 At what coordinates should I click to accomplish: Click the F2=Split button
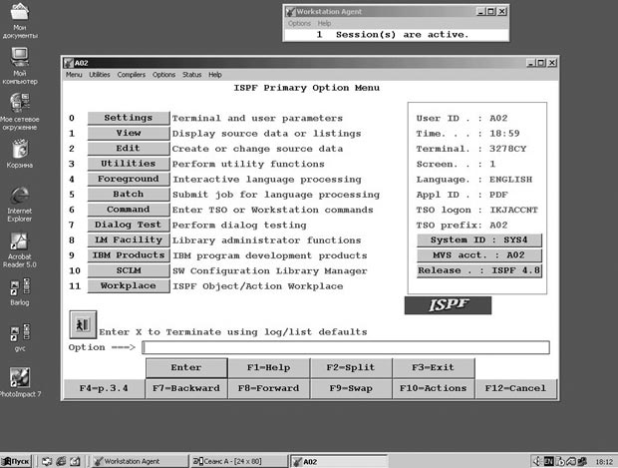tap(351, 368)
